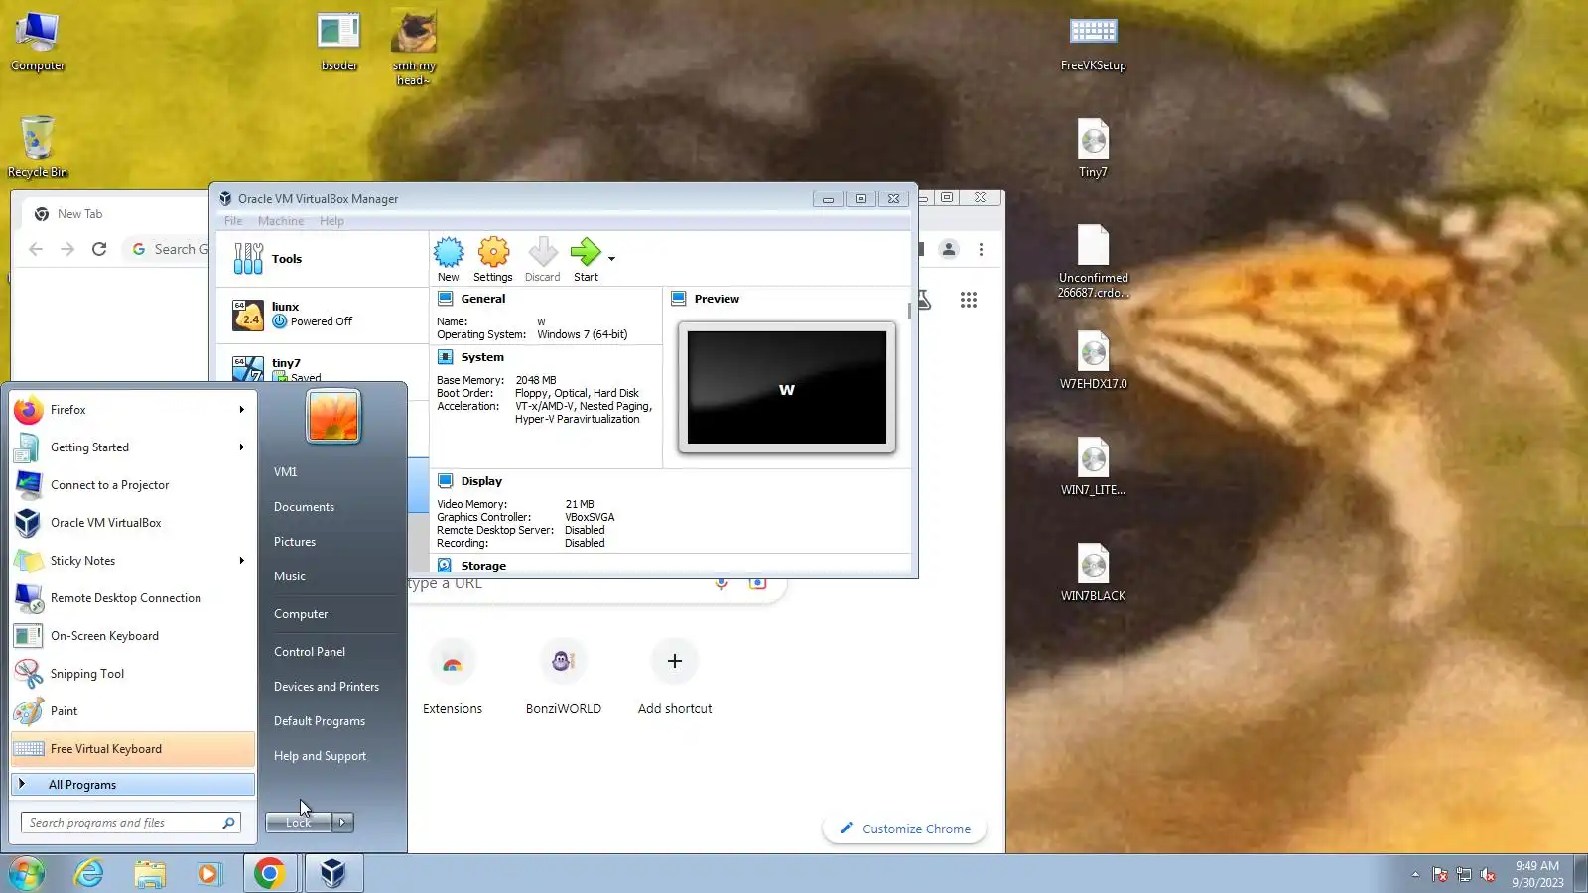Click the VirtualBox details pane scrollbar
Viewport: 1588px width, 893px height.
pyautogui.click(x=909, y=312)
